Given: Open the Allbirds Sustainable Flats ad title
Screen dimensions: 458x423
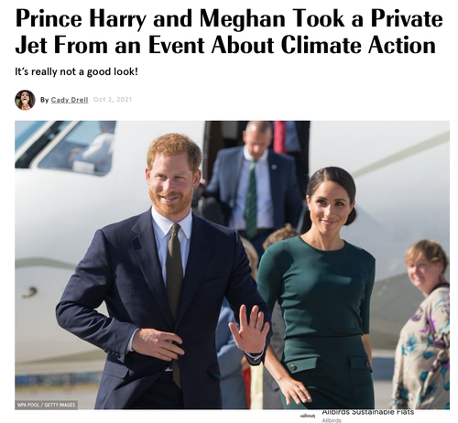Looking at the screenshot, I should (368, 412).
